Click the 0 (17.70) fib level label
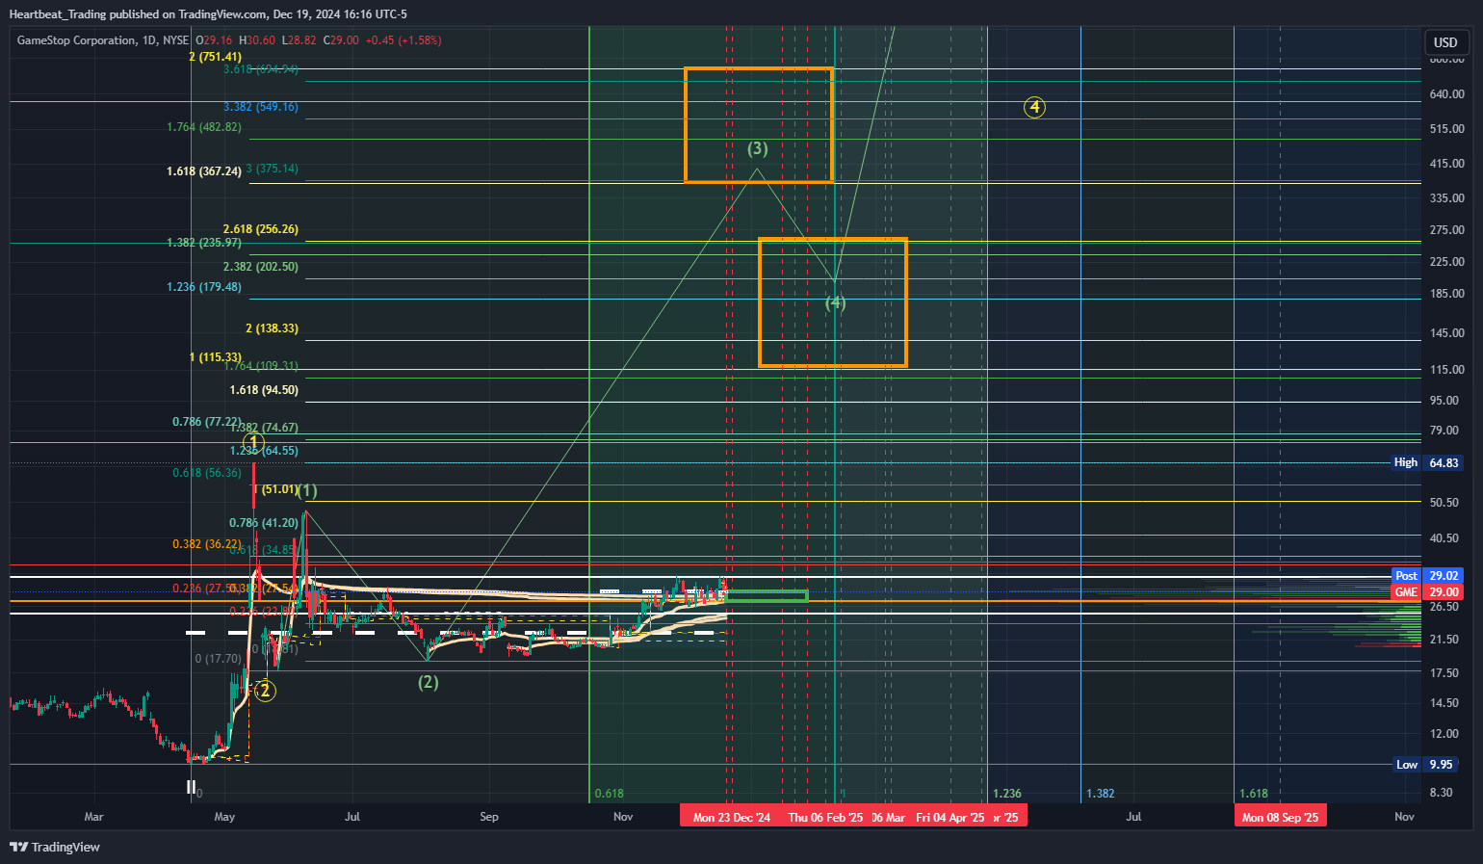The image size is (1483, 864). click(218, 659)
